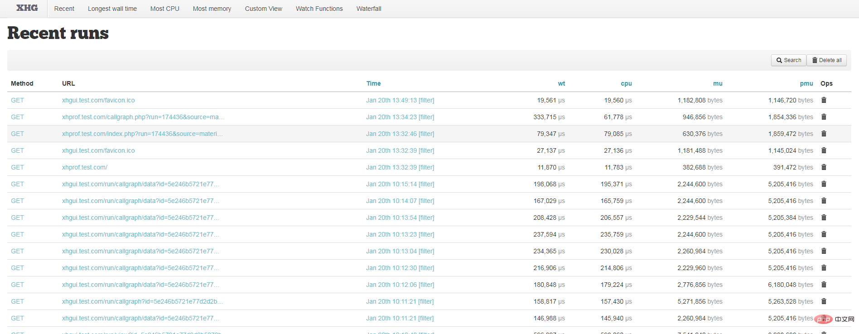The height and width of the screenshot is (334, 859).
Task: Click the XHG logo in the navbar
Action: tap(27, 8)
